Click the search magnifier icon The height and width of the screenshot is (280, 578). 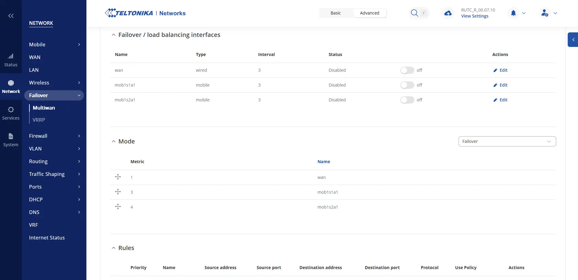414,13
